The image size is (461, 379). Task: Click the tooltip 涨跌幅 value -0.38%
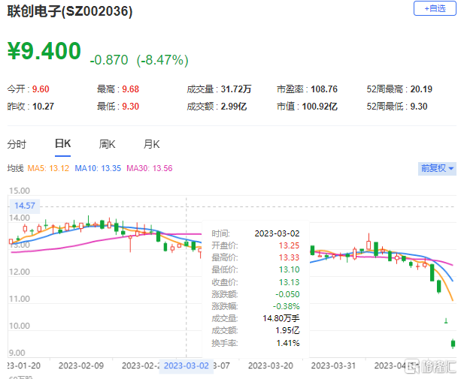pos(286,306)
